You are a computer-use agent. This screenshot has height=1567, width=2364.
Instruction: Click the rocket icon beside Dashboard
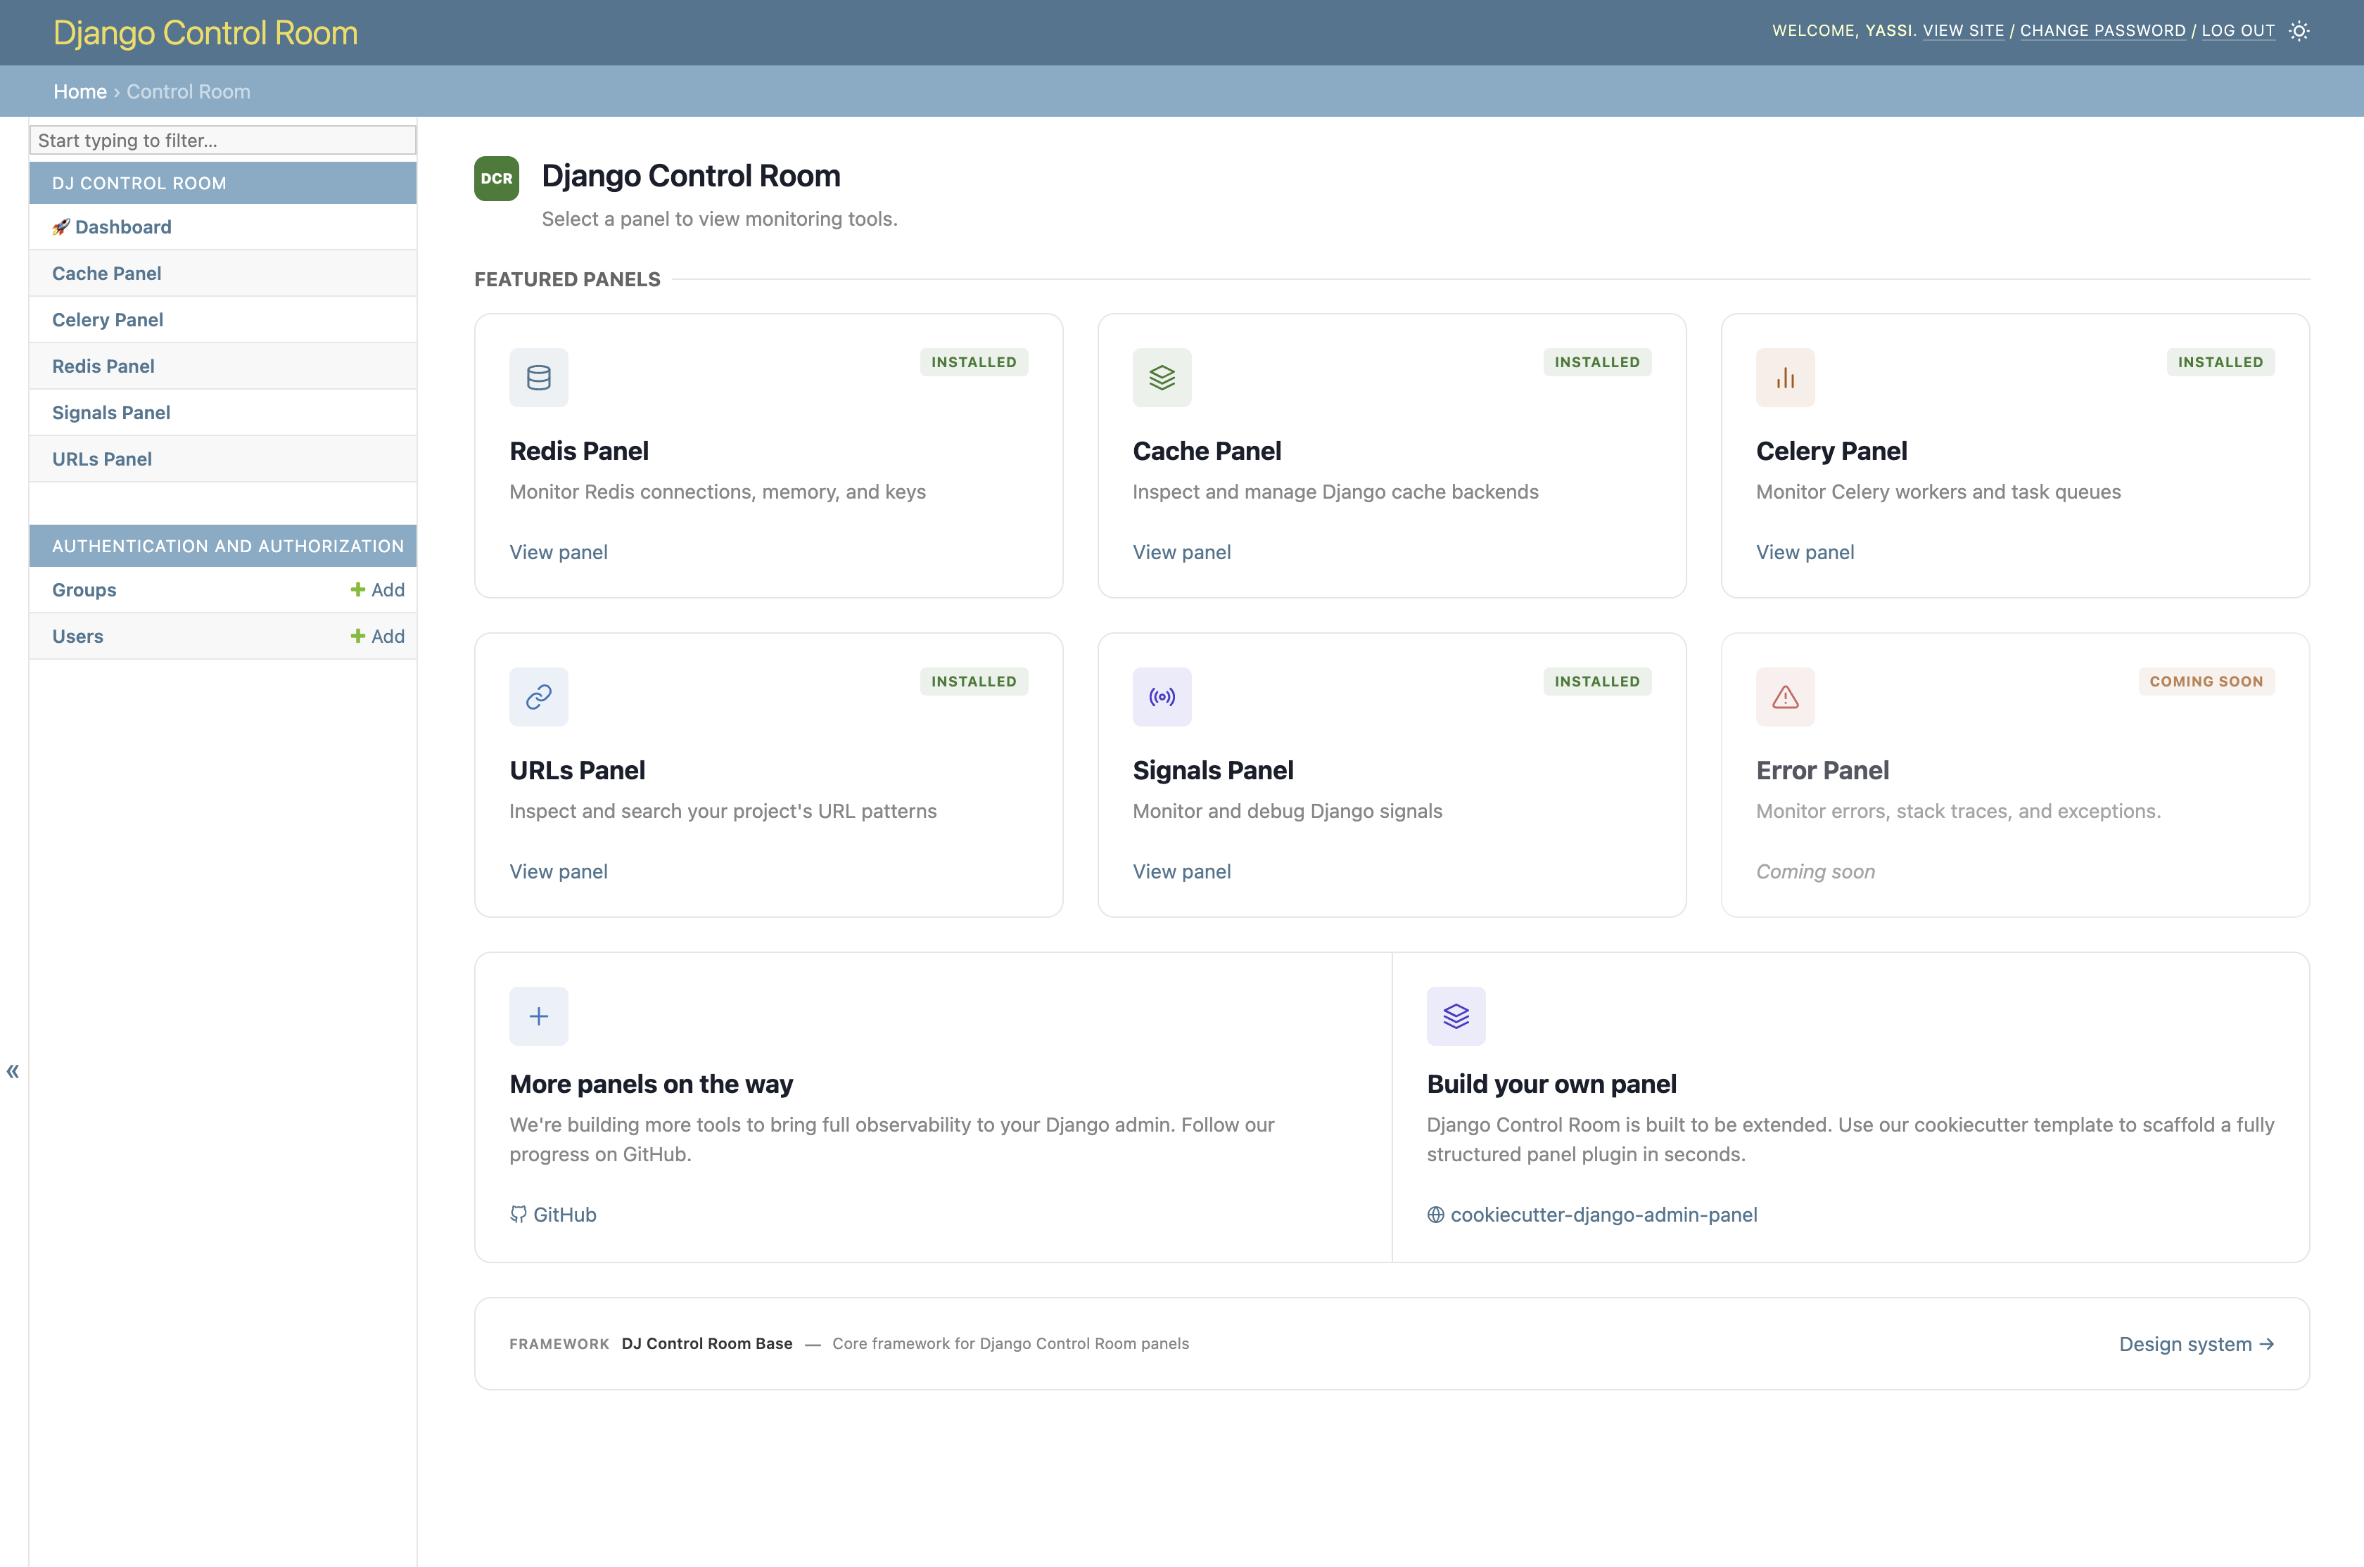click(x=61, y=227)
